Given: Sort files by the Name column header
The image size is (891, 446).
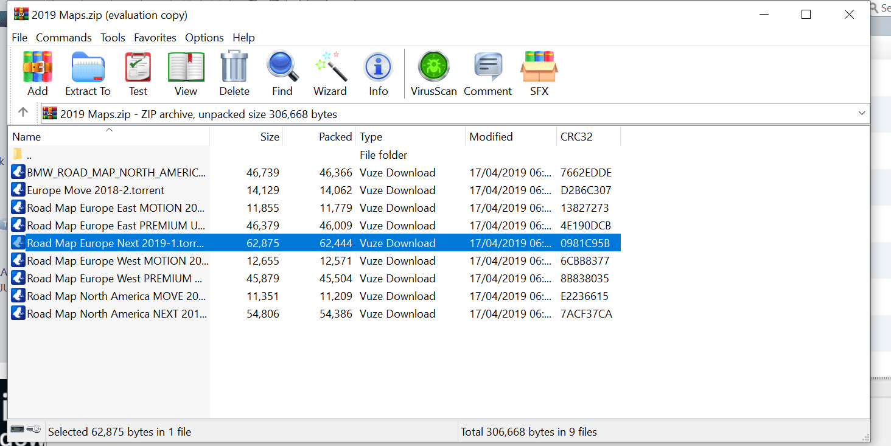Looking at the screenshot, I should (110, 136).
